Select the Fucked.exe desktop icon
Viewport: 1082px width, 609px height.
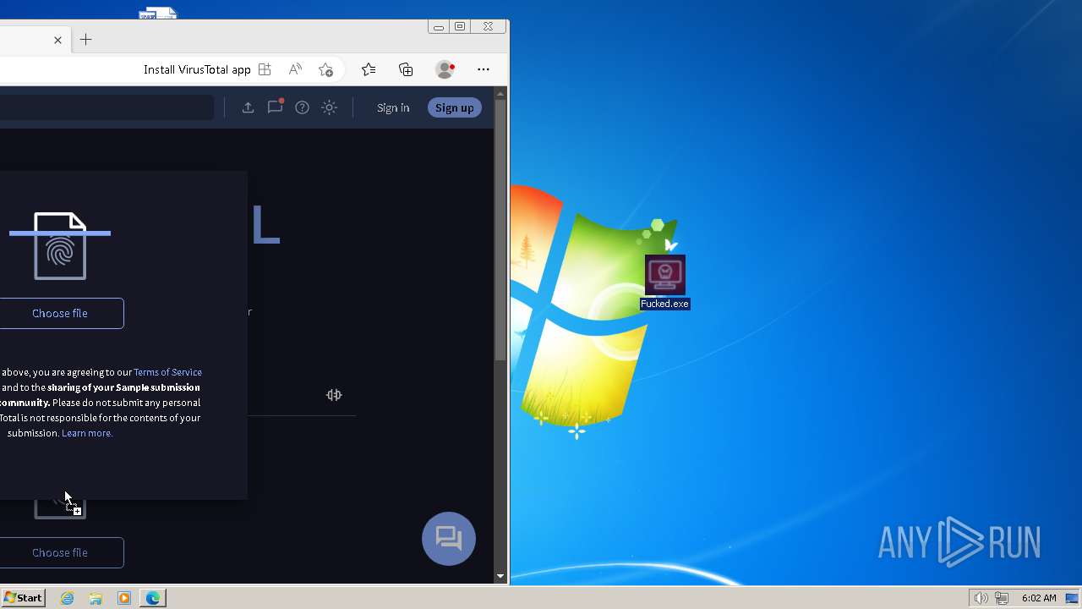(x=665, y=283)
